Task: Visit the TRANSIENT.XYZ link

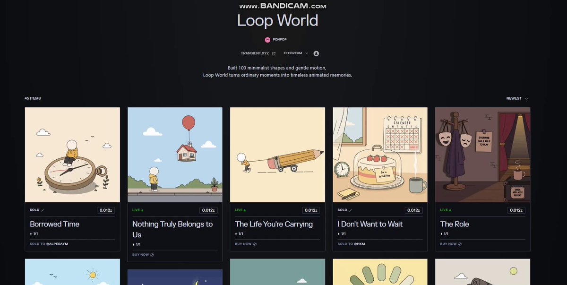Action: pyautogui.click(x=255, y=53)
